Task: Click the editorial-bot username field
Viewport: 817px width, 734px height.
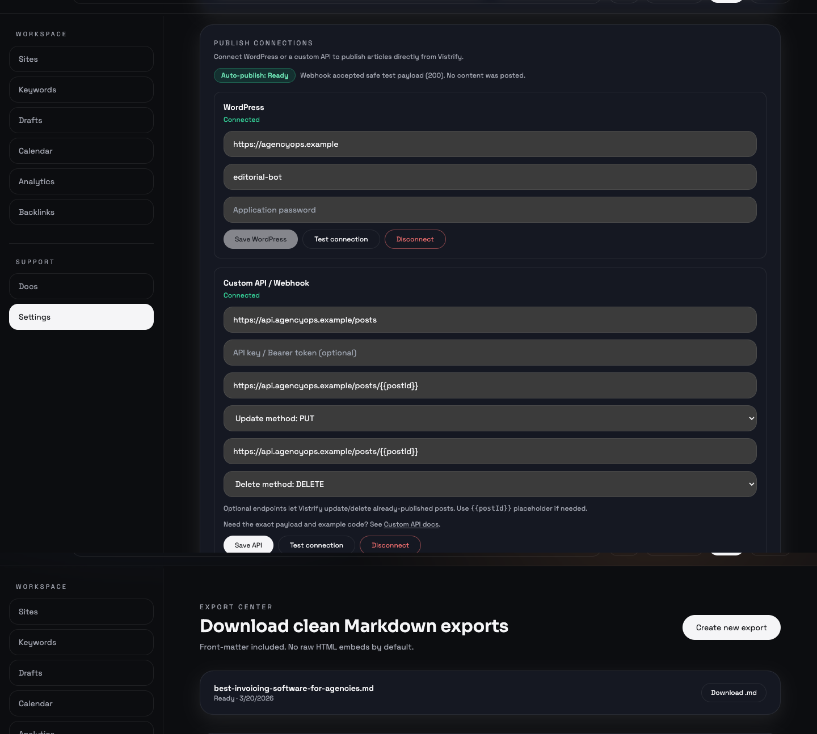Action: (490, 177)
